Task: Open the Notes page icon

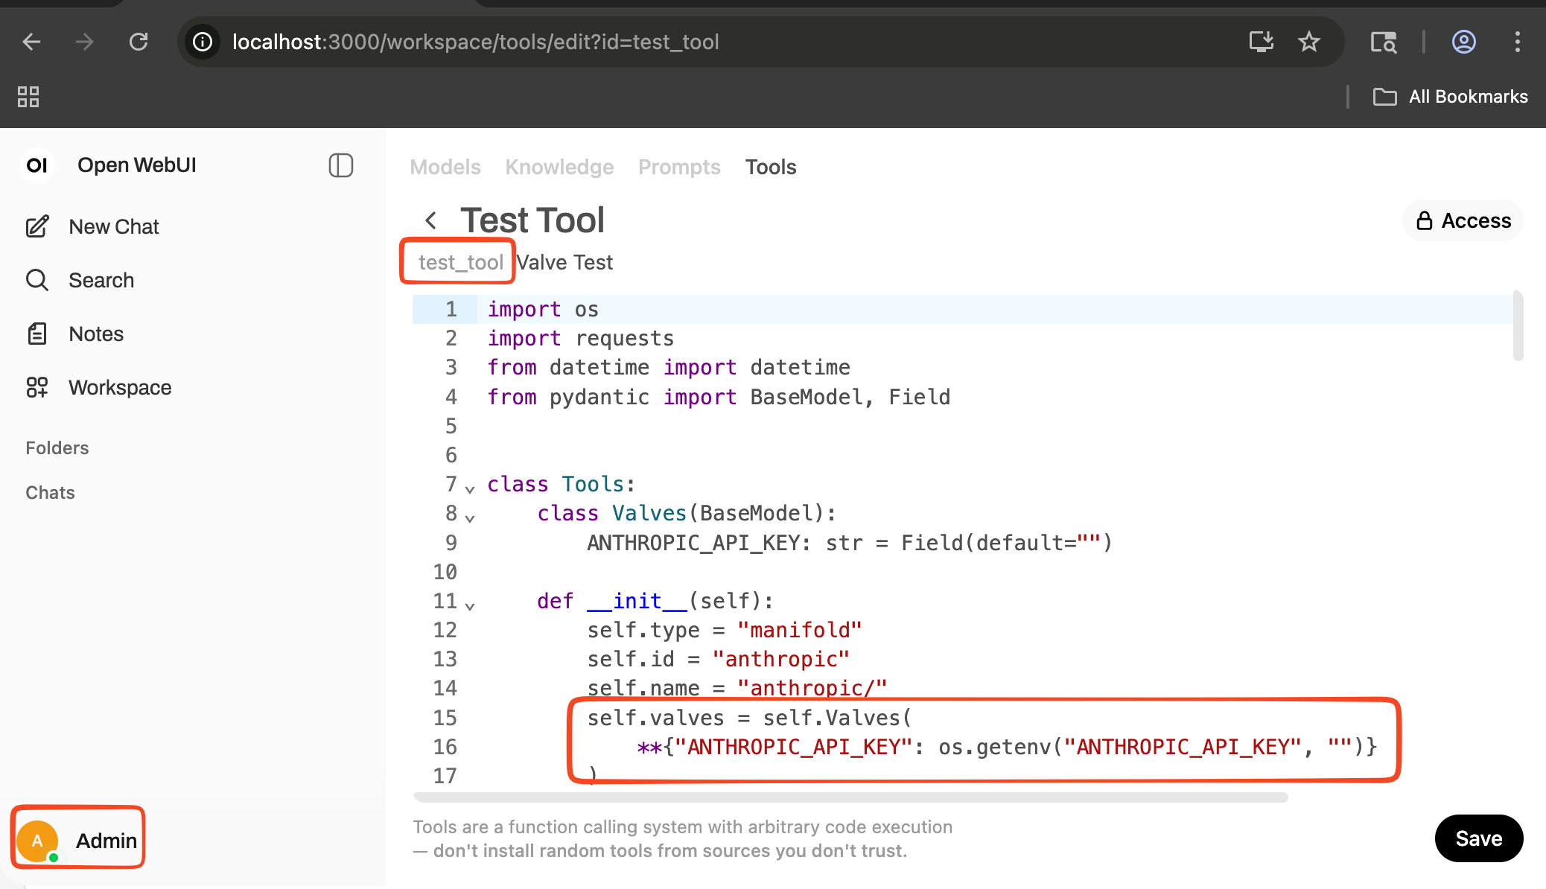Action: click(x=37, y=334)
